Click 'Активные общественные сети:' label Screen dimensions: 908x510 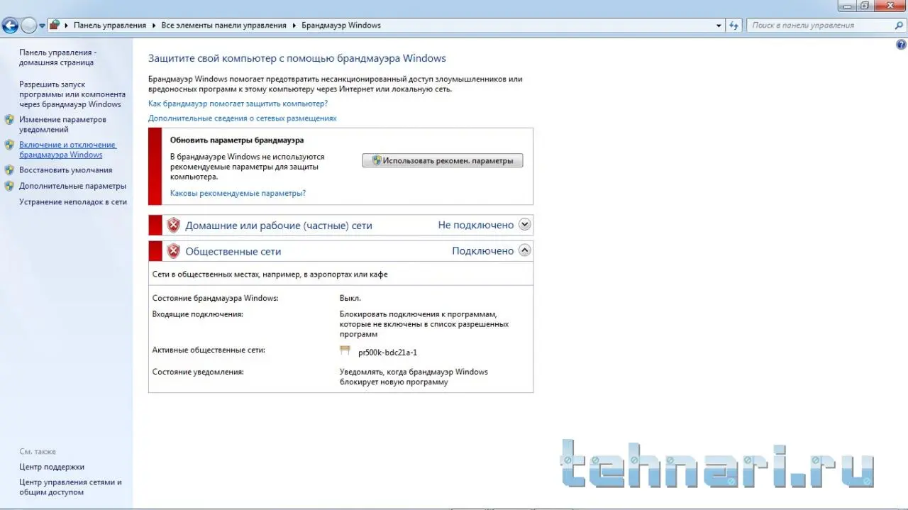pyautogui.click(x=209, y=350)
